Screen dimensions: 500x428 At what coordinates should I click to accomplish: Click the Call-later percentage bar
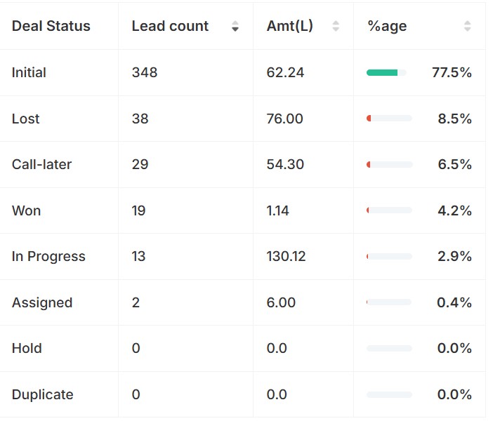[x=388, y=165]
